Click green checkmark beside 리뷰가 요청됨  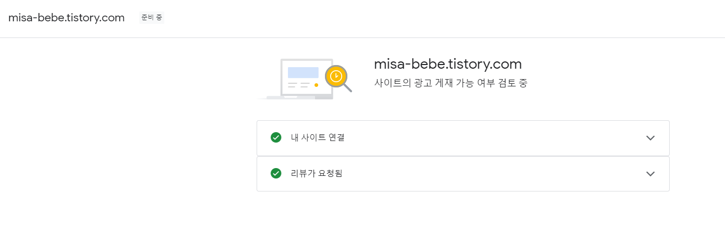pos(276,173)
